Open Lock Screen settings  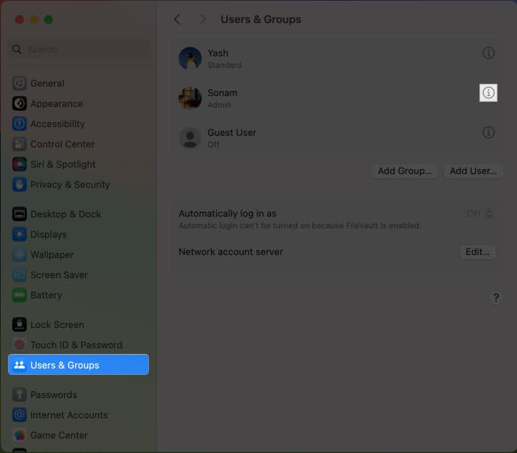pos(78,324)
